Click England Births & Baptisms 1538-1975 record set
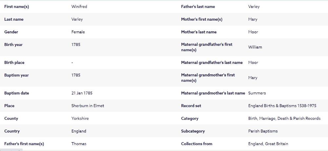 pos(282,106)
